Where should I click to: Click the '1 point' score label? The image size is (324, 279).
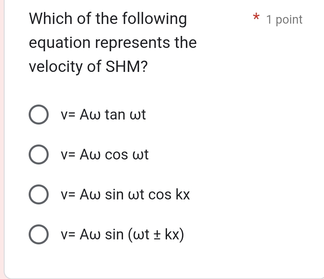(284, 20)
